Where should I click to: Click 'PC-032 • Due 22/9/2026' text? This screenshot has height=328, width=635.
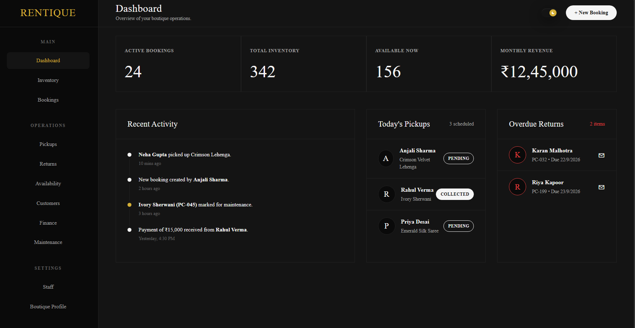pyautogui.click(x=556, y=160)
